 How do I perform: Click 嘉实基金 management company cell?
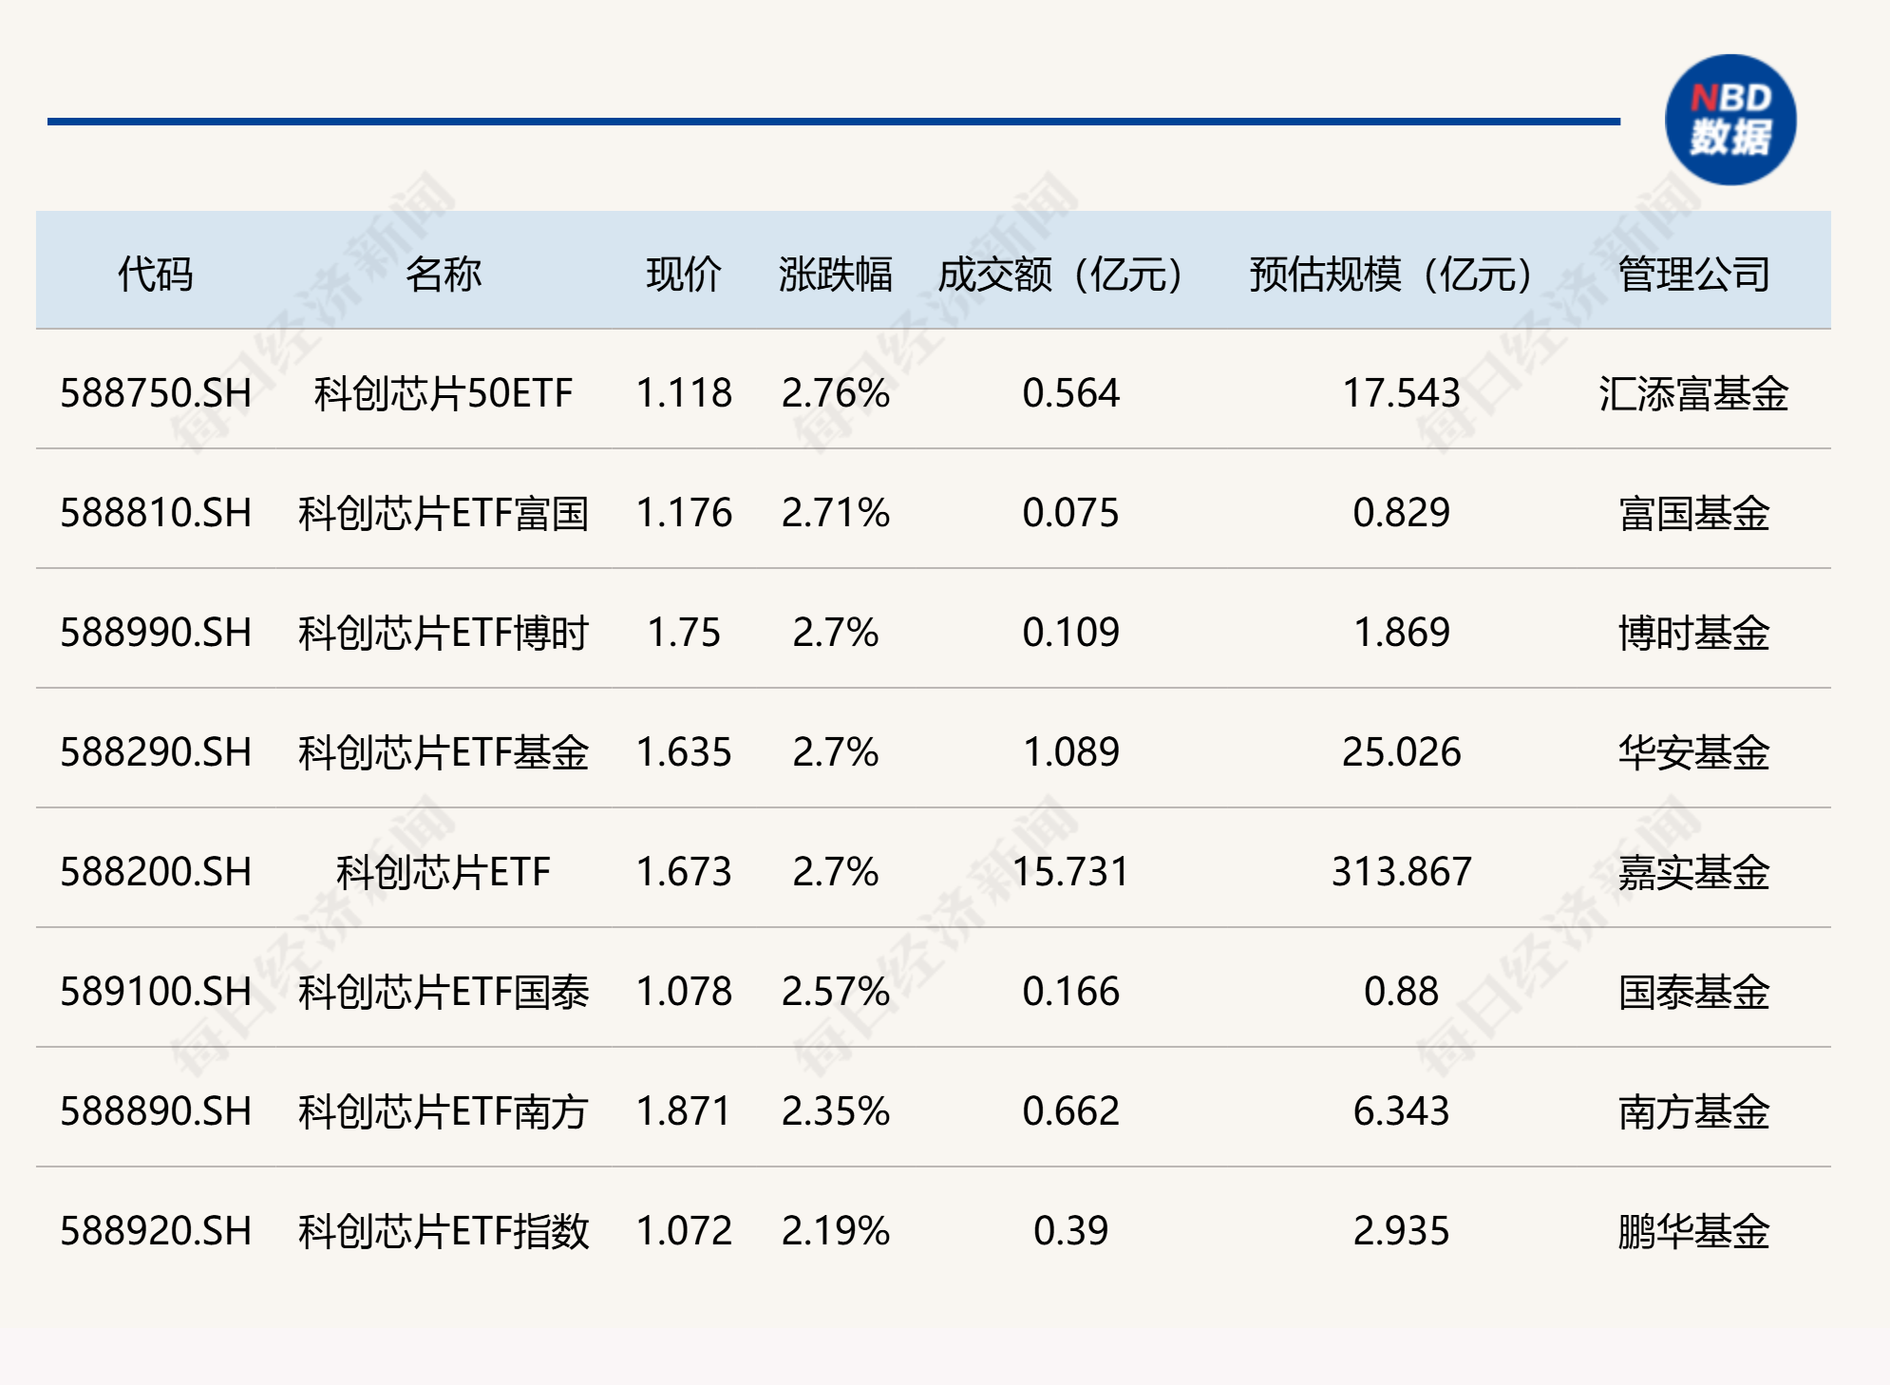(1694, 872)
